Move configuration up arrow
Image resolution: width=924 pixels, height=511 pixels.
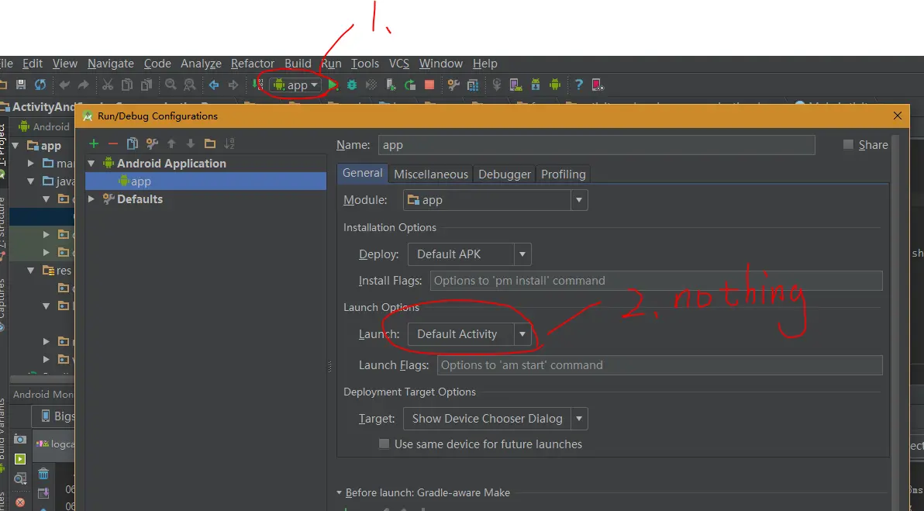[x=171, y=143]
